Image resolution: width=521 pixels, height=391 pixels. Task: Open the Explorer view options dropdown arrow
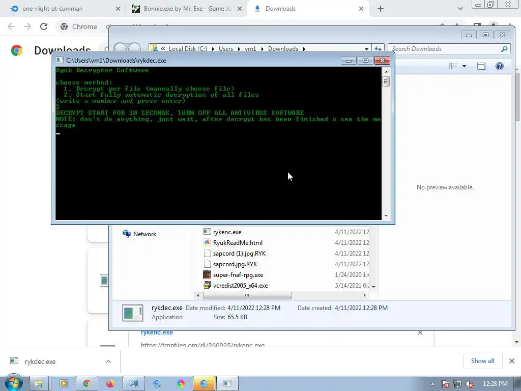pos(464,66)
